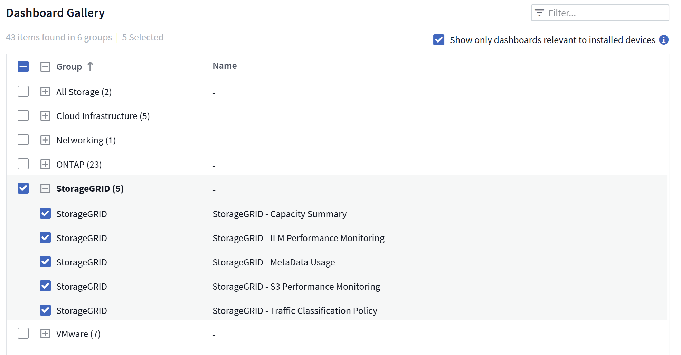681x355 pixels.
Task: Open StorageGRID - Traffic Classification Policy entry
Action: pos(295,311)
